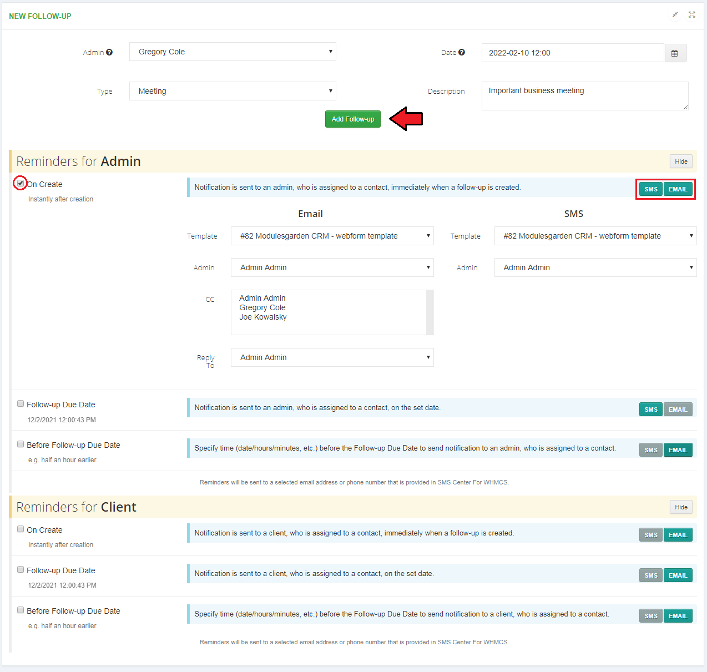This screenshot has height=672, width=707.
Task: Toggle EMAIL for admin On Create
Action: coord(678,189)
